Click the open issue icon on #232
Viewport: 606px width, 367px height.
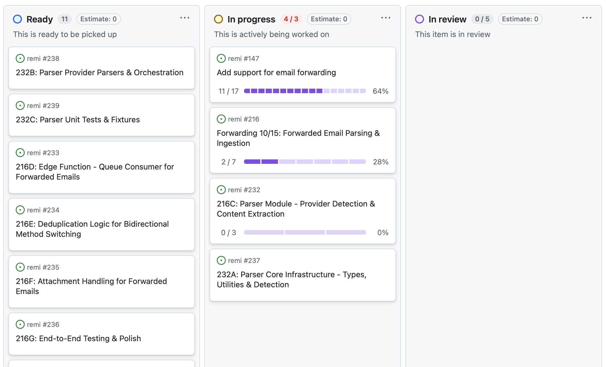click(221, 190)
